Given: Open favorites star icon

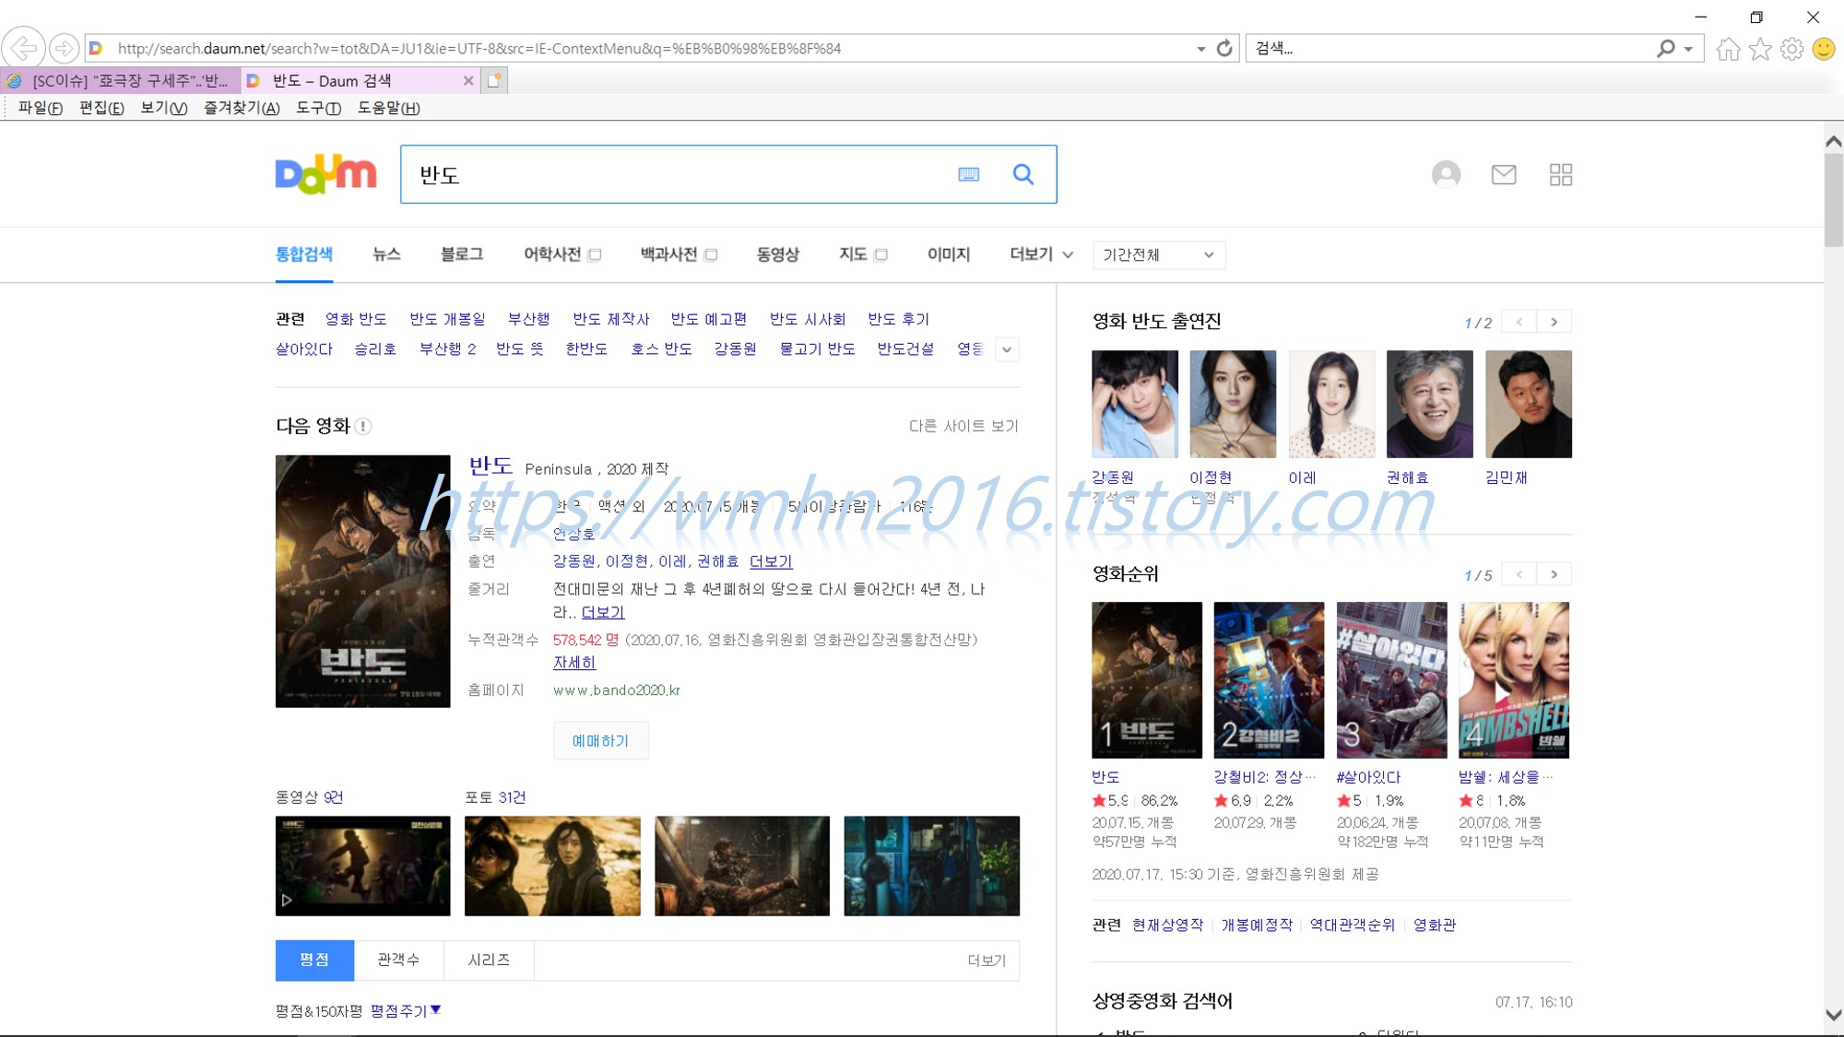Looking at the screenshot, I should [x=1760, y=49].
